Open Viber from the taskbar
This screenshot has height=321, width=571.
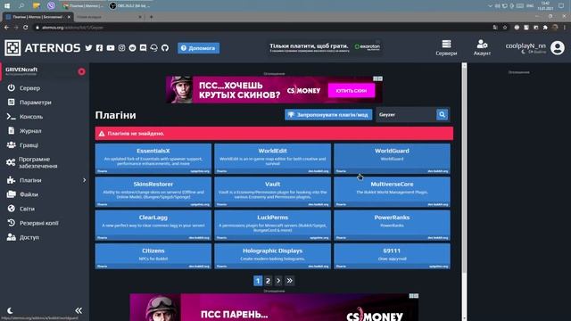pyautogui.click(x=51, y=5)
